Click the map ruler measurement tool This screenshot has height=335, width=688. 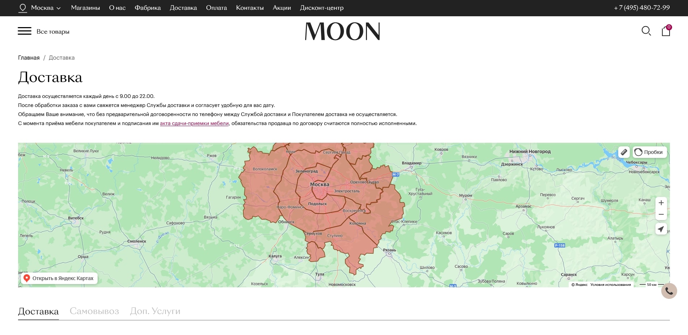tap(624, 152)
